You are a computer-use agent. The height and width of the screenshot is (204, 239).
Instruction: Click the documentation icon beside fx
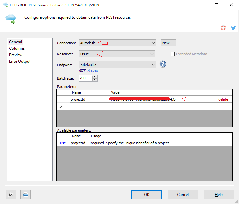point(26,194)
